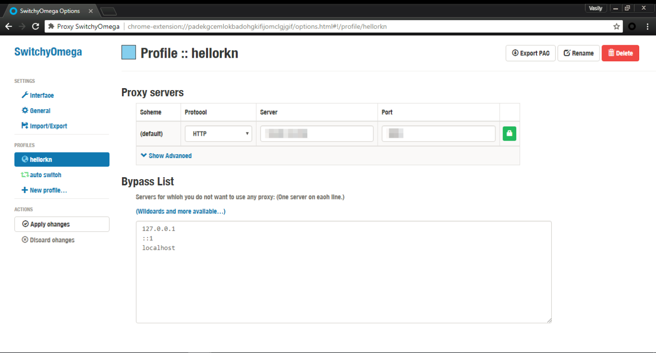Apply changes to the profile
Screen dimensions: 656x353
[62, 224]
